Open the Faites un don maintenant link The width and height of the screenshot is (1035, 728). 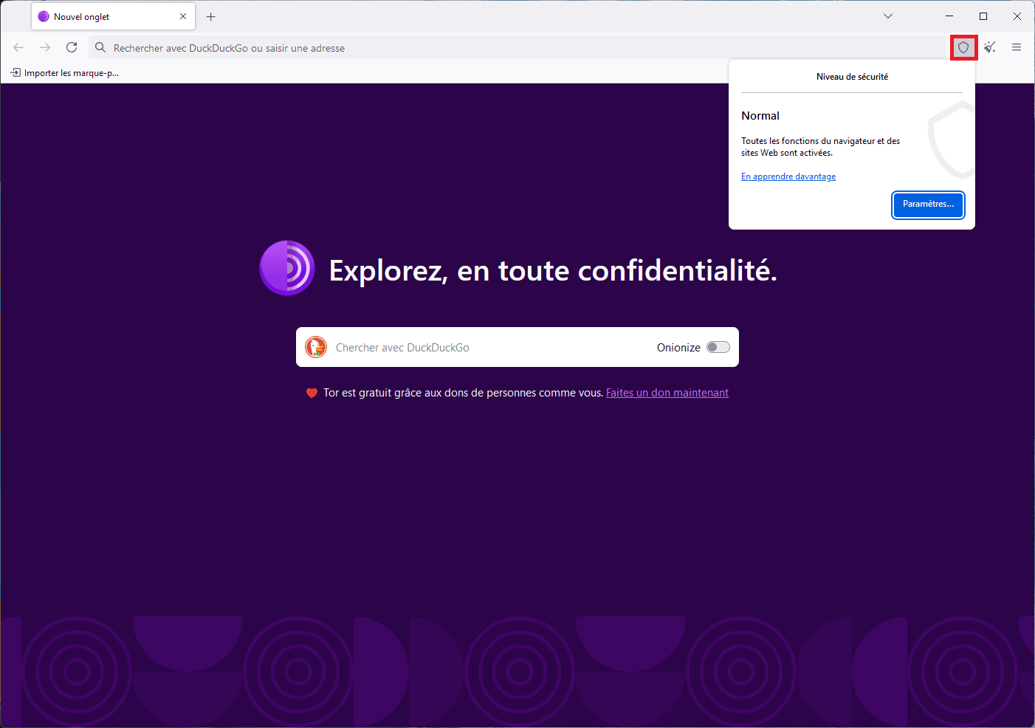pyautogui.click(x=667, y=393)
